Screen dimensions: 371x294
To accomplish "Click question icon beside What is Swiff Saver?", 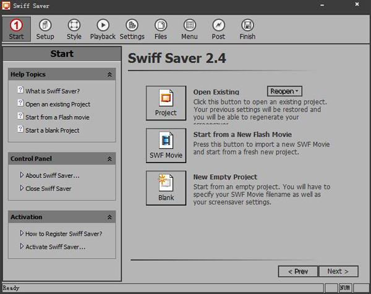I will pyautogui.click(x=20, y=90).
